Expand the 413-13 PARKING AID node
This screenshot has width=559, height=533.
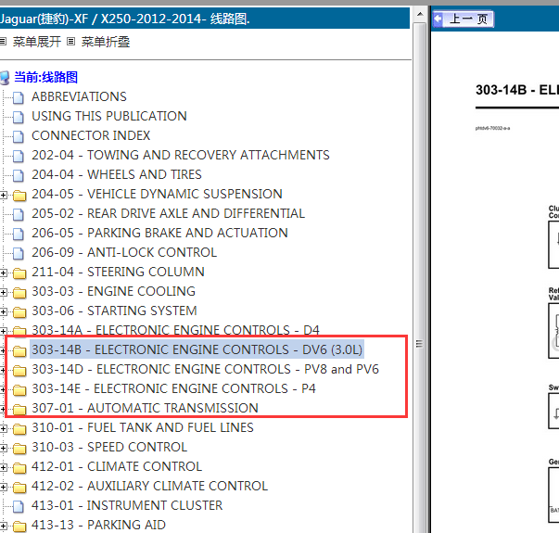pos(3,527)
